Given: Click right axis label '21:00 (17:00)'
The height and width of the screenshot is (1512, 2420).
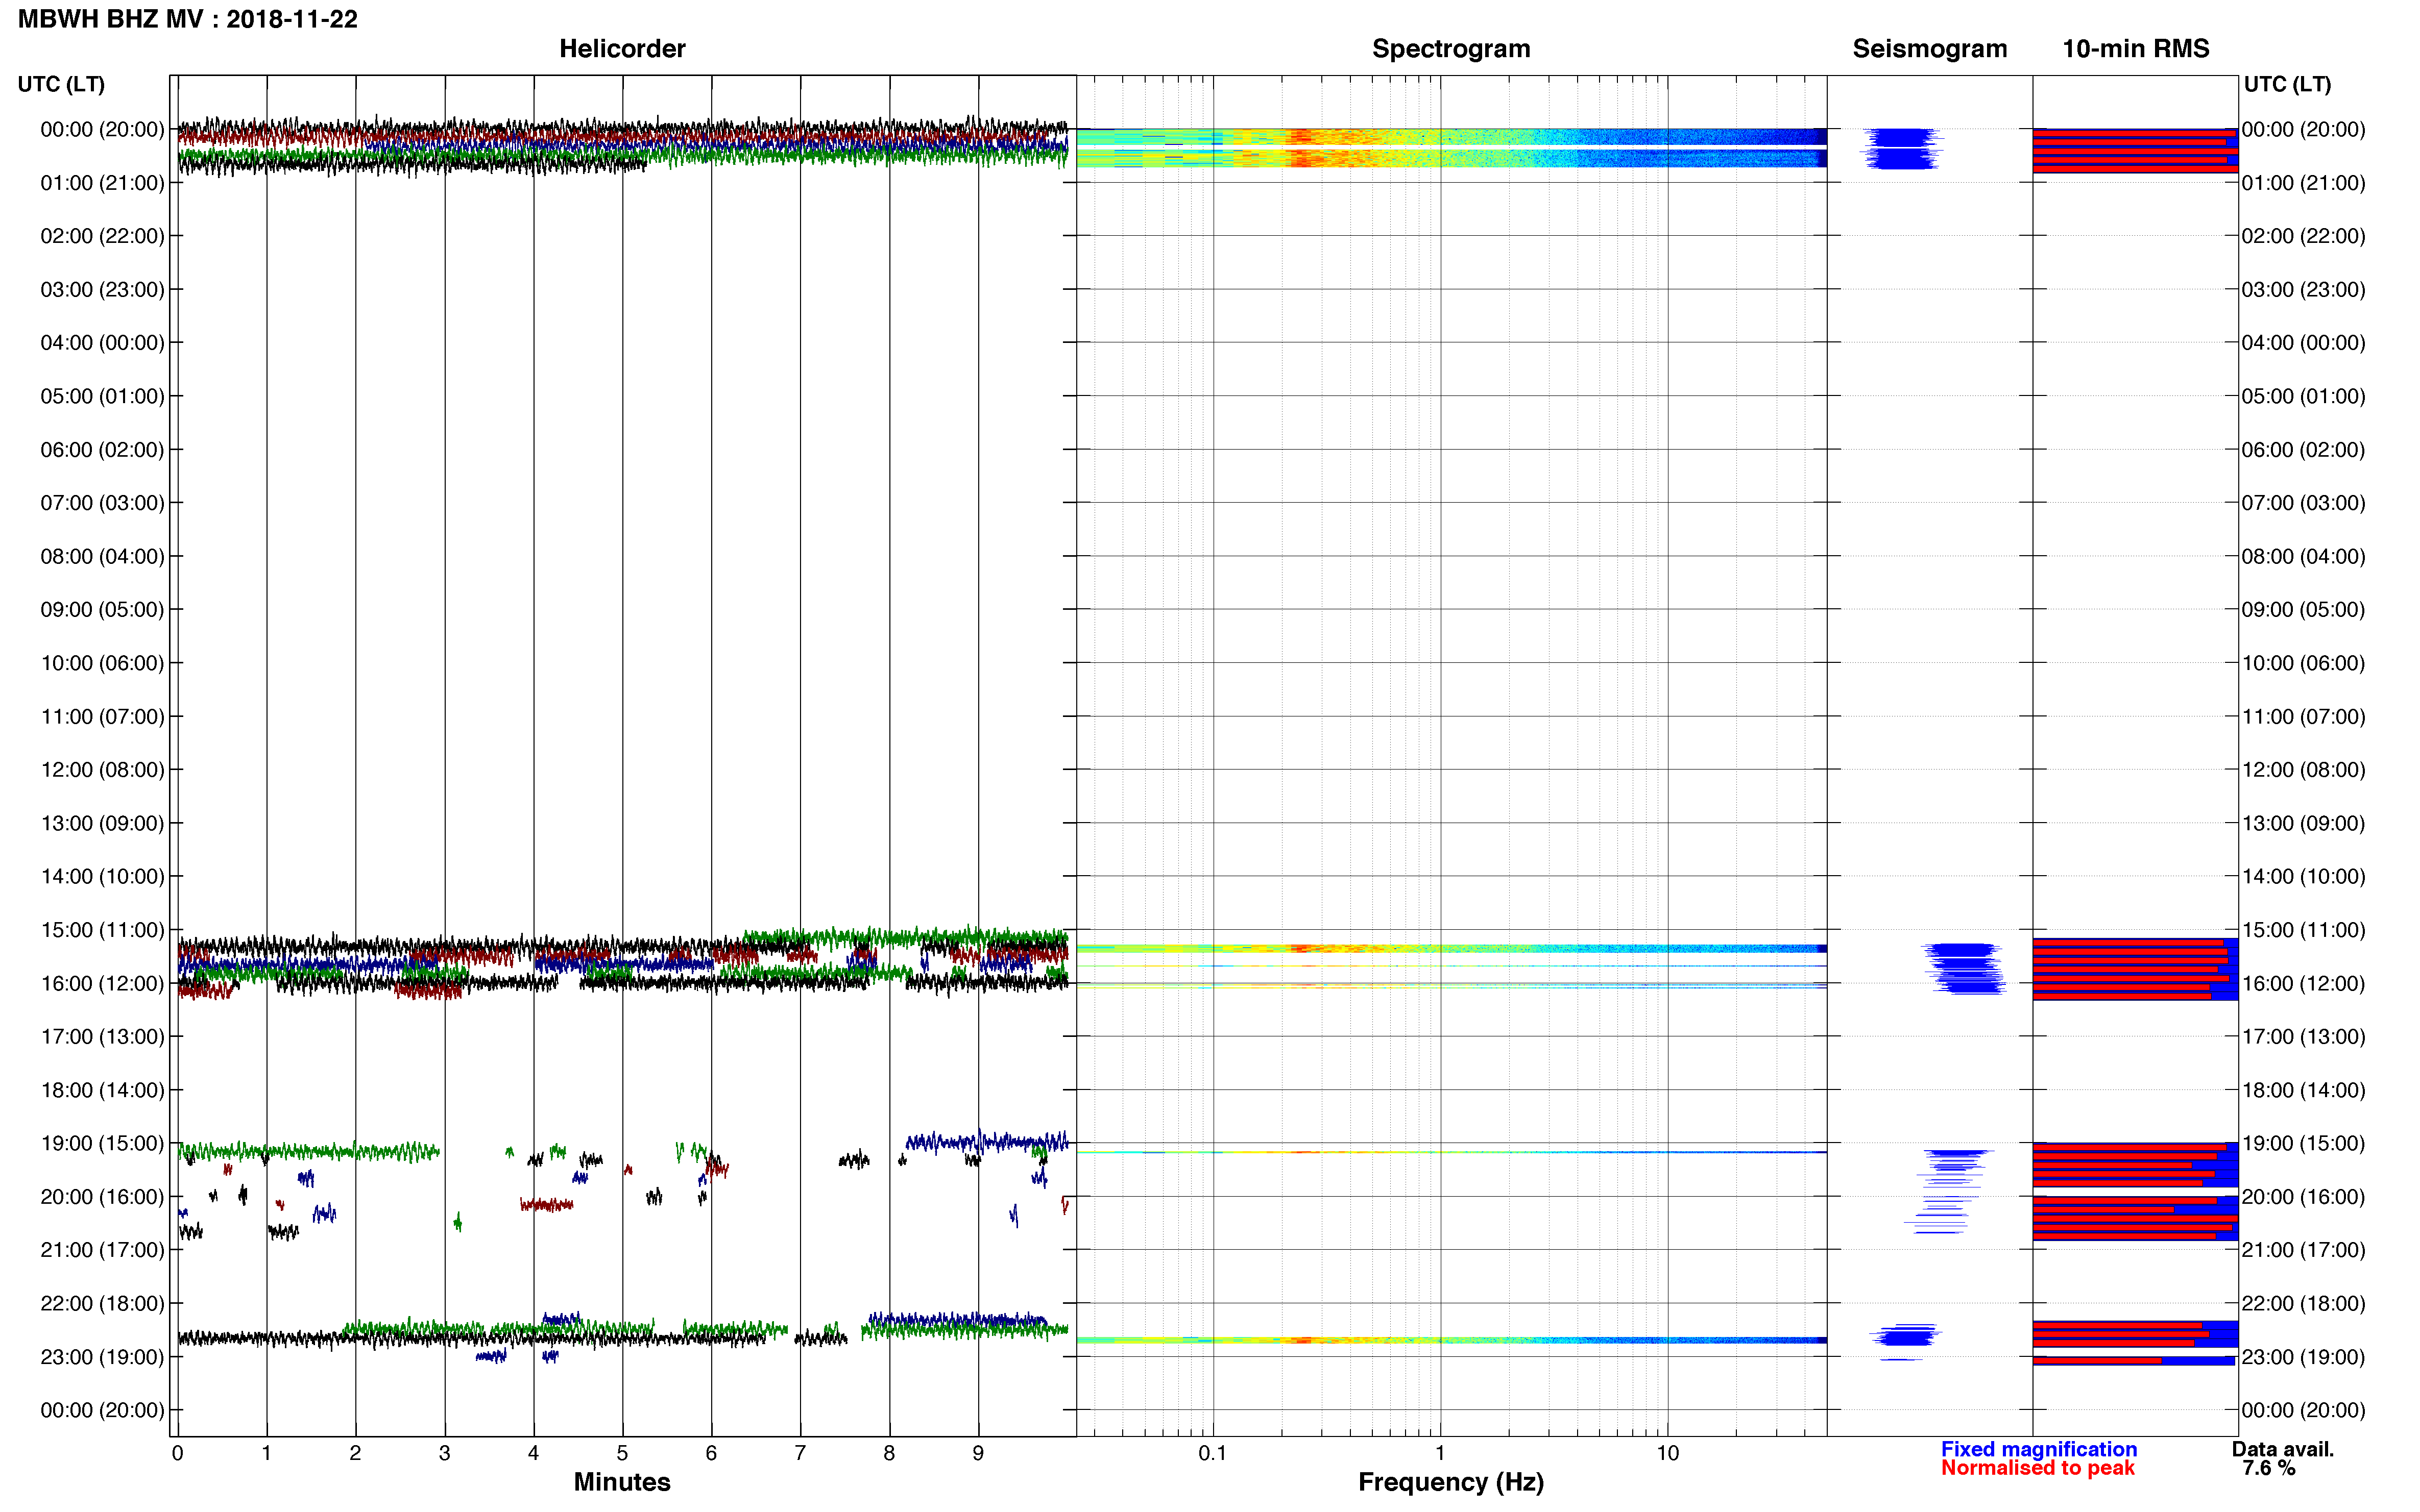Looking at the screenshot, I should pos(2303,1250).
